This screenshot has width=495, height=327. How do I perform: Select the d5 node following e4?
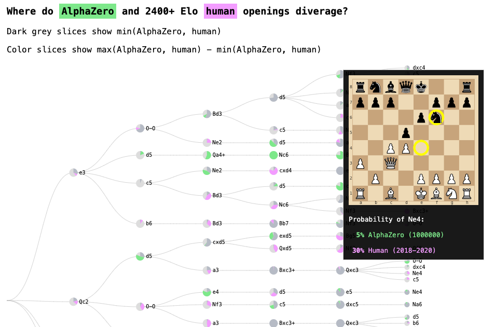[x=273, y=292]
